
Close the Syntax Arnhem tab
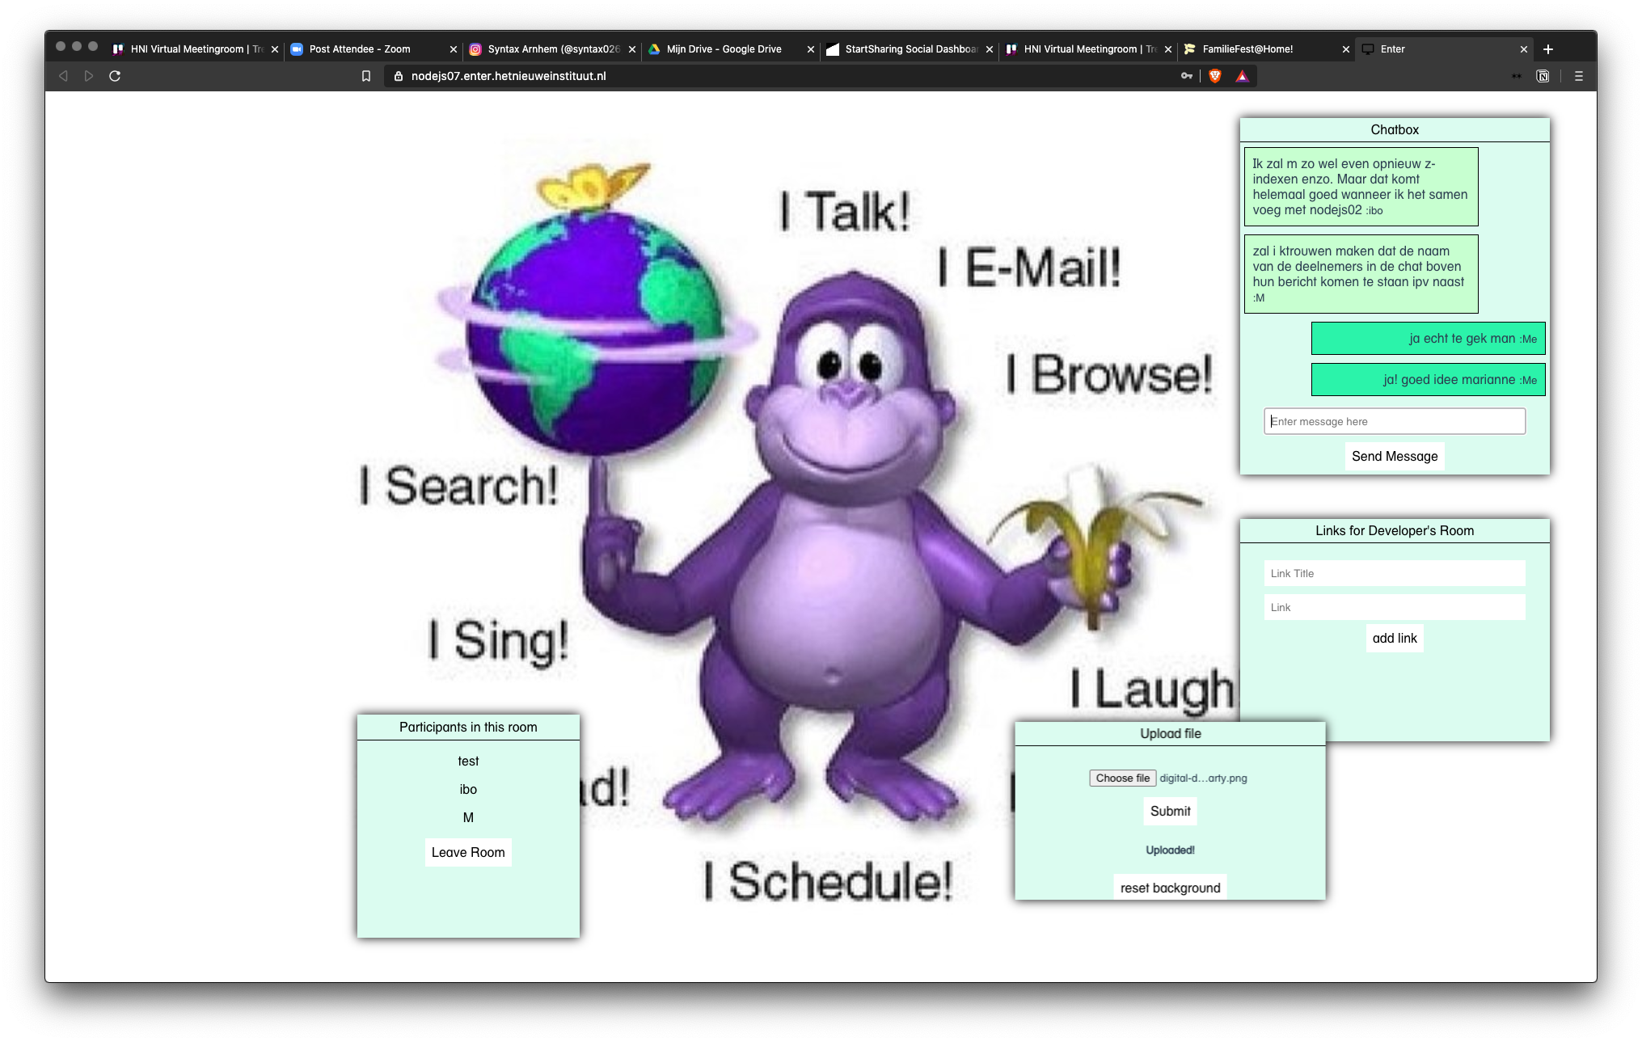pyautogui.click(x=632, y=49)
